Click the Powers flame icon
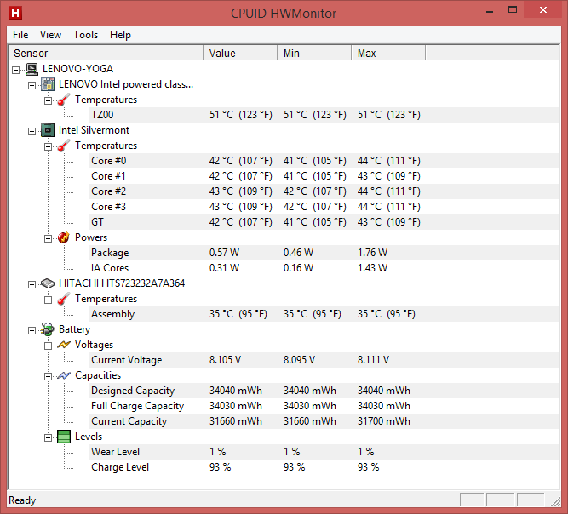Image resolution: width=568 pixels, height=514 pixels. (x=64, y=237)
